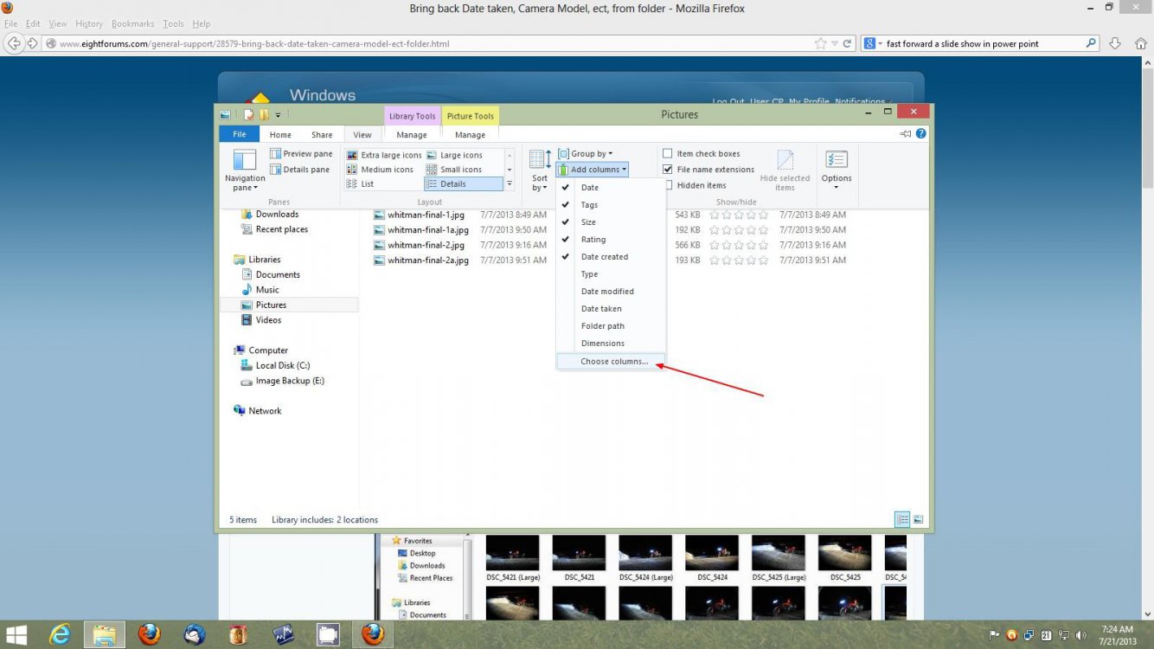Open the File tab in Explorer
The image size is (1154, 649).
240,134
